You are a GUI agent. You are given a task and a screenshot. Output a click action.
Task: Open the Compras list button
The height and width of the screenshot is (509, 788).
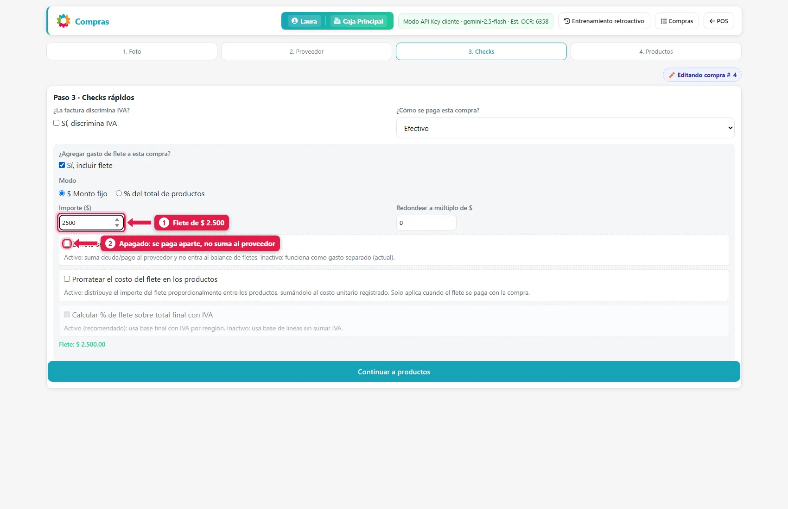[x=677, y=21]
